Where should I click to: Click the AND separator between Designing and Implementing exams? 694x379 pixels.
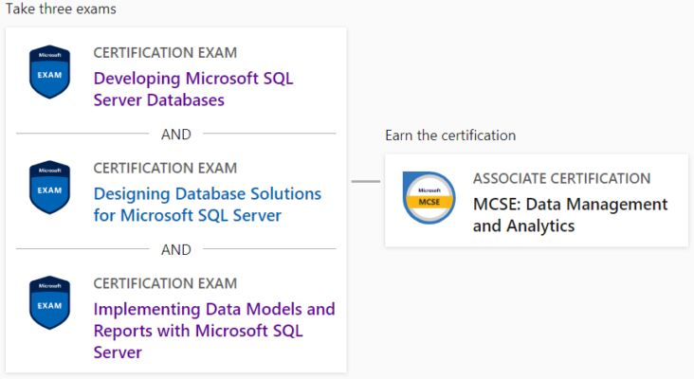(x=176, y=249)
